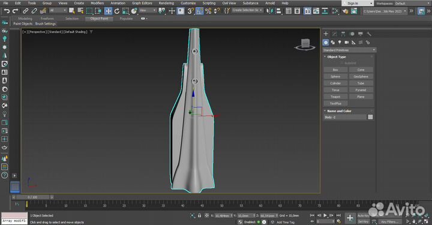
Task: Expand the Standard Primitives category dropdown
Action: 349,50
